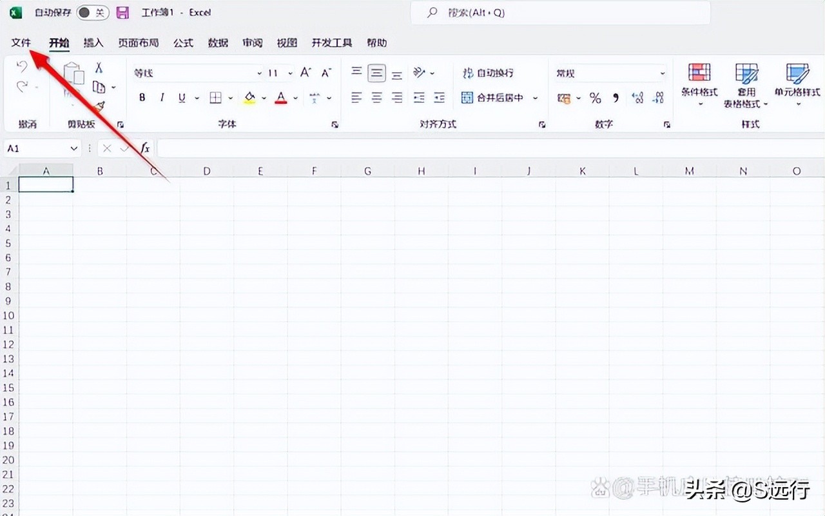Open the 文件 menu

coord(21,43)
